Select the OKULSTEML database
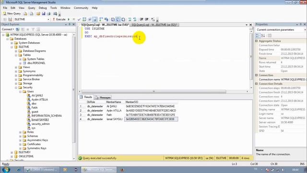Screen dimensions: 307x173 pyautogui.click(x=26, y=156)
